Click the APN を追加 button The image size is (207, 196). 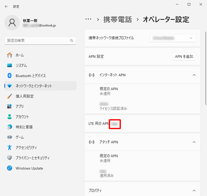tap(184, 57)
